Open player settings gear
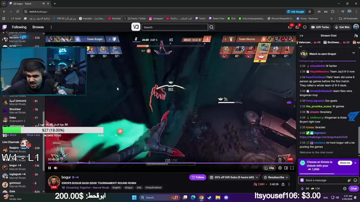The image size is (360, 202). (x=280, y=168)
